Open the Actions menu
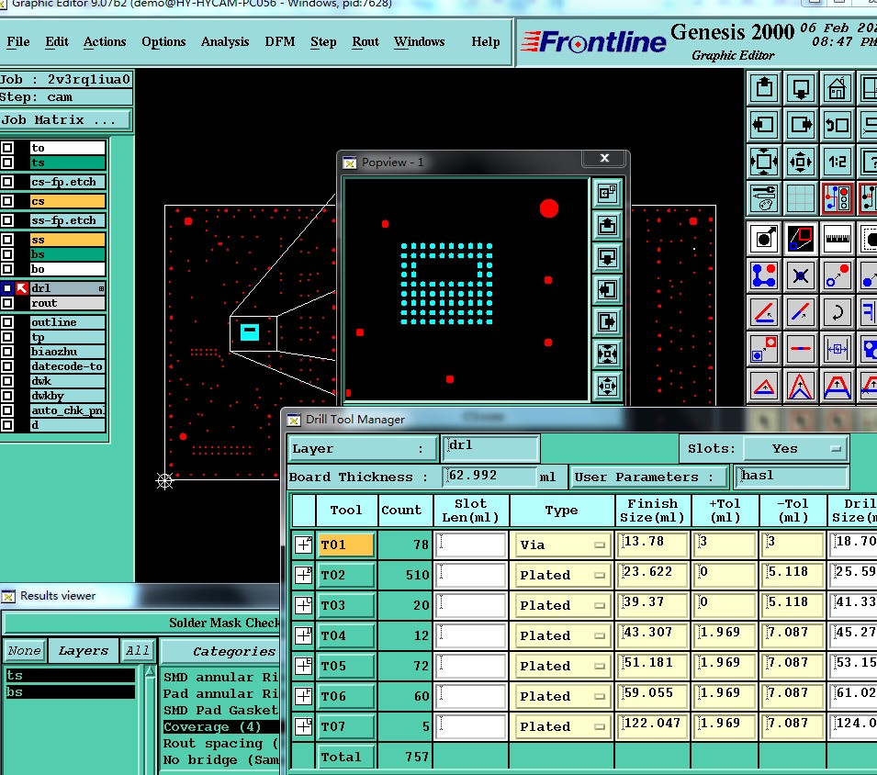Viewport: 877px width, 775px height. click(x=105, y=42)
